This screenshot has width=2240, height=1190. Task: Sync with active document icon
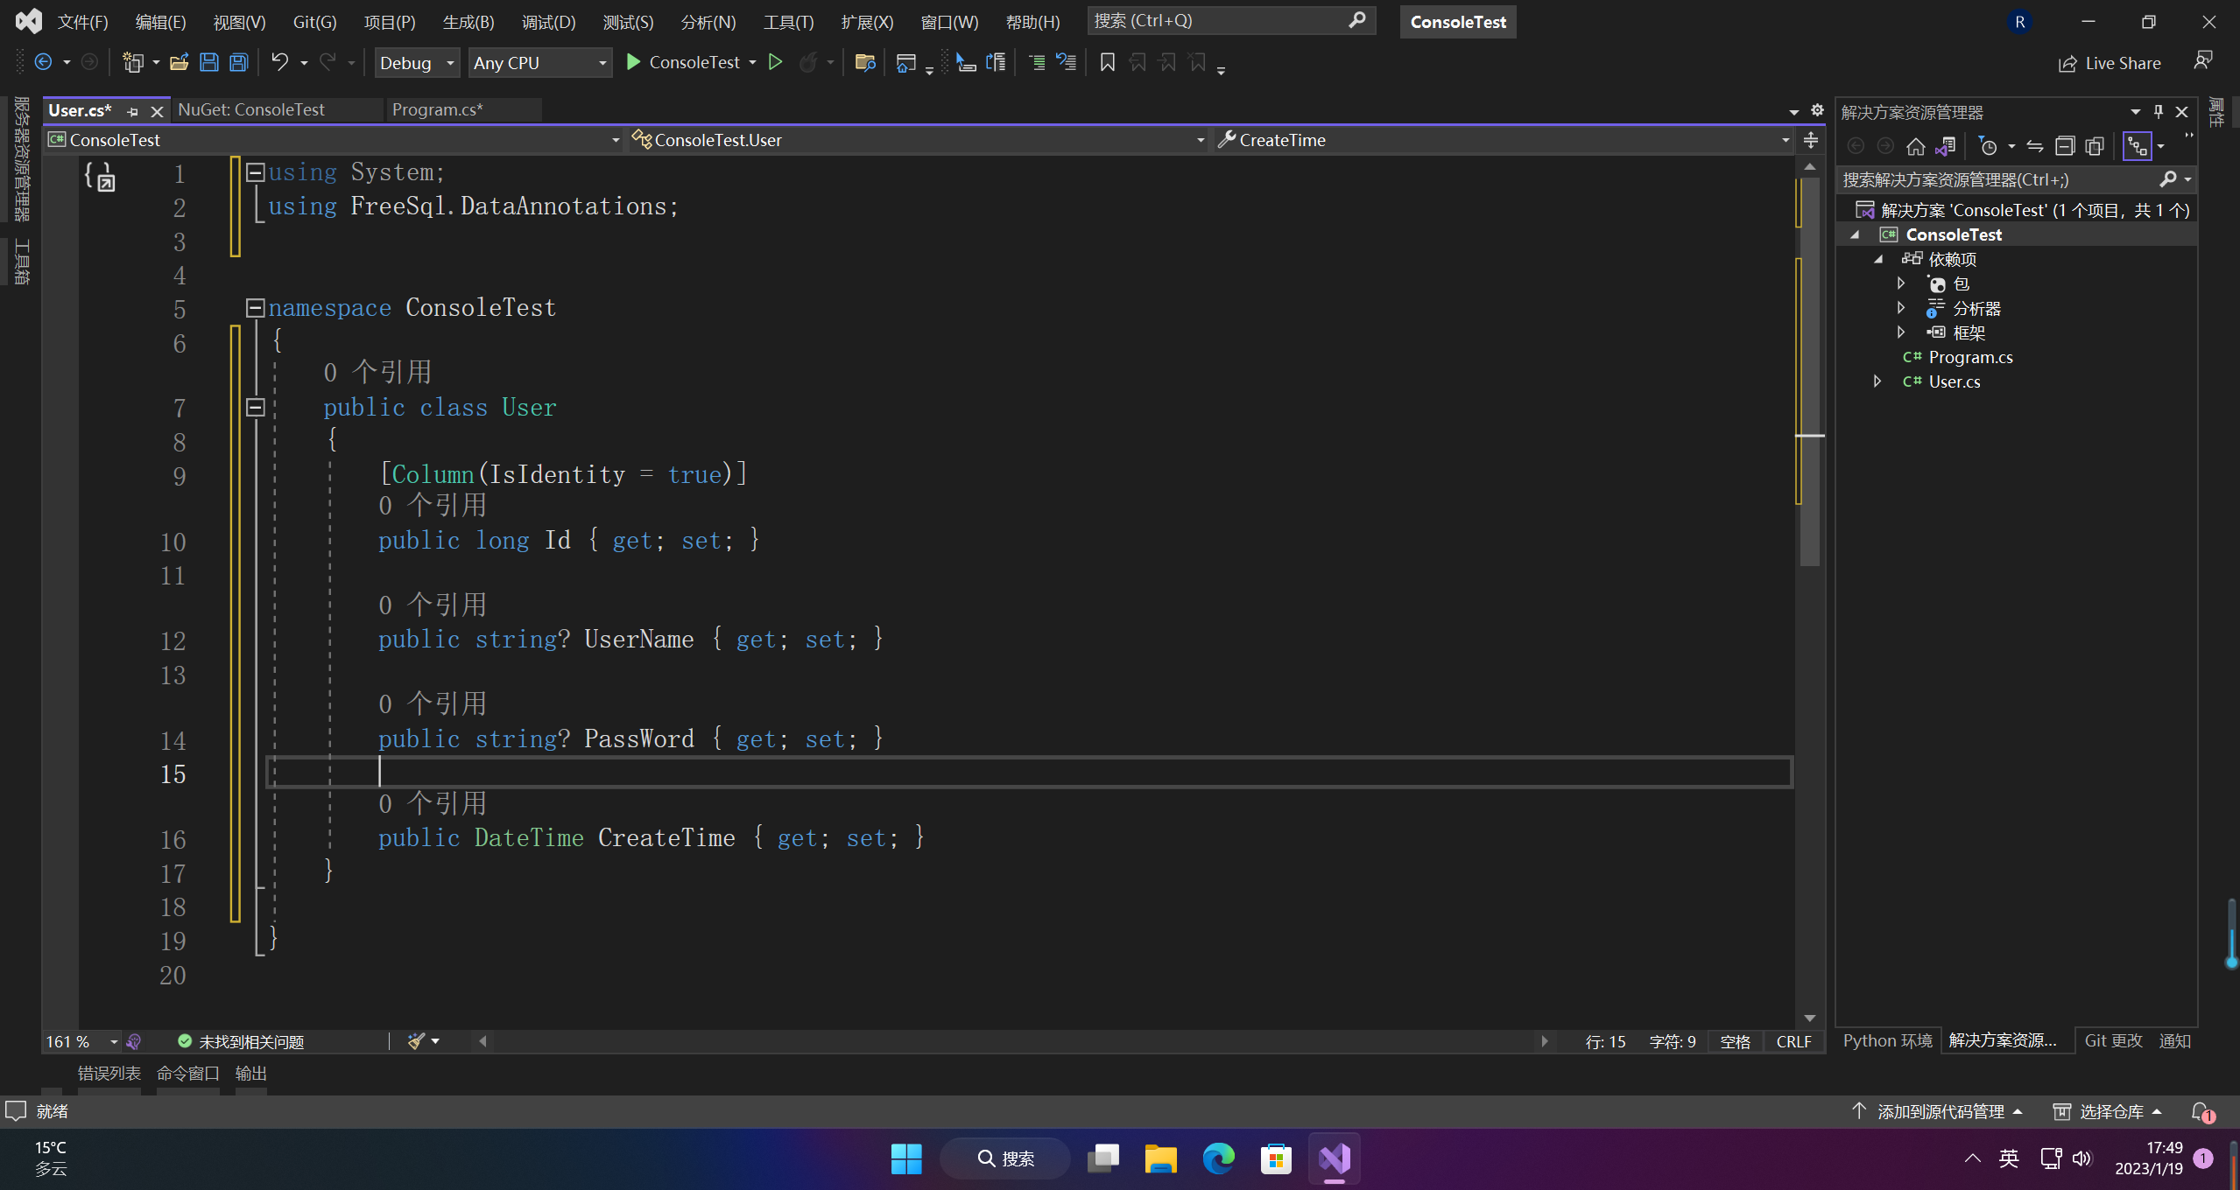point(2035,146)
